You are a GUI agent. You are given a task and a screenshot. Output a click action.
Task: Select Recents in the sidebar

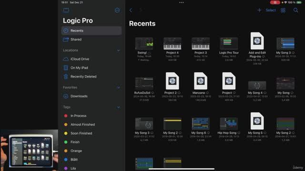pos(91,30)
